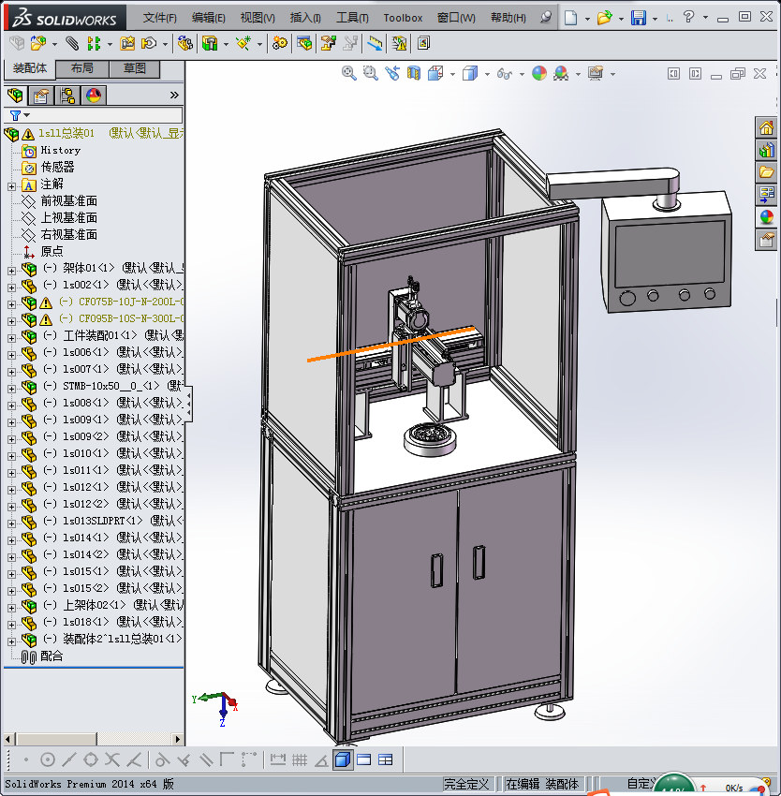Click the Save icon in title bar
Viewport: 781px width, 796px height.
639,18
